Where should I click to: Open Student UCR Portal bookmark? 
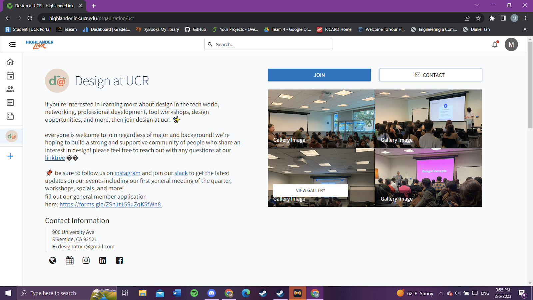[x=28, y=29]
